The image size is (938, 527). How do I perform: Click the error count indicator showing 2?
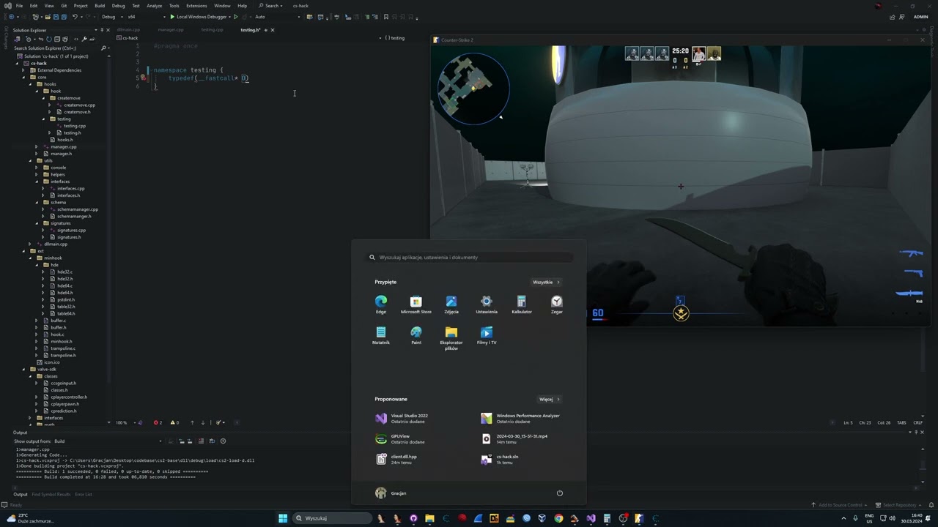point(158,422)
